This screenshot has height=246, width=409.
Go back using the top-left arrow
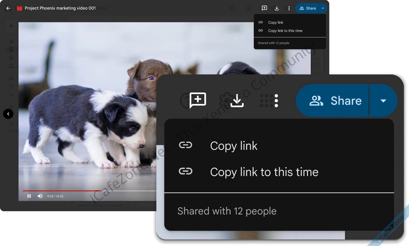pos(8,8)
